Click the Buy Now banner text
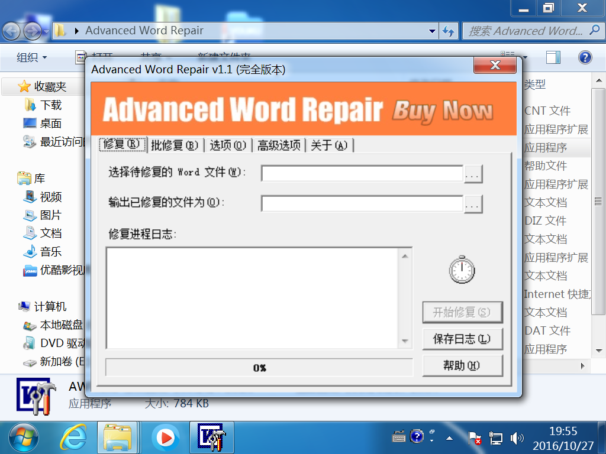The height and width of the screenshot is (454, 606). click(x=443, y=111)
